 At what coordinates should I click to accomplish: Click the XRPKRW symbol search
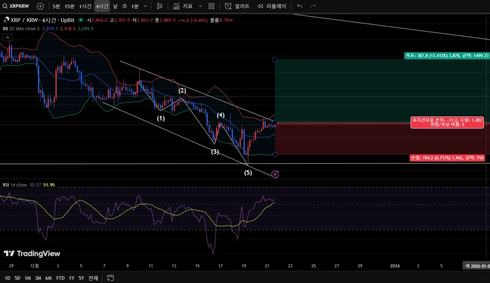click(17, 6)
